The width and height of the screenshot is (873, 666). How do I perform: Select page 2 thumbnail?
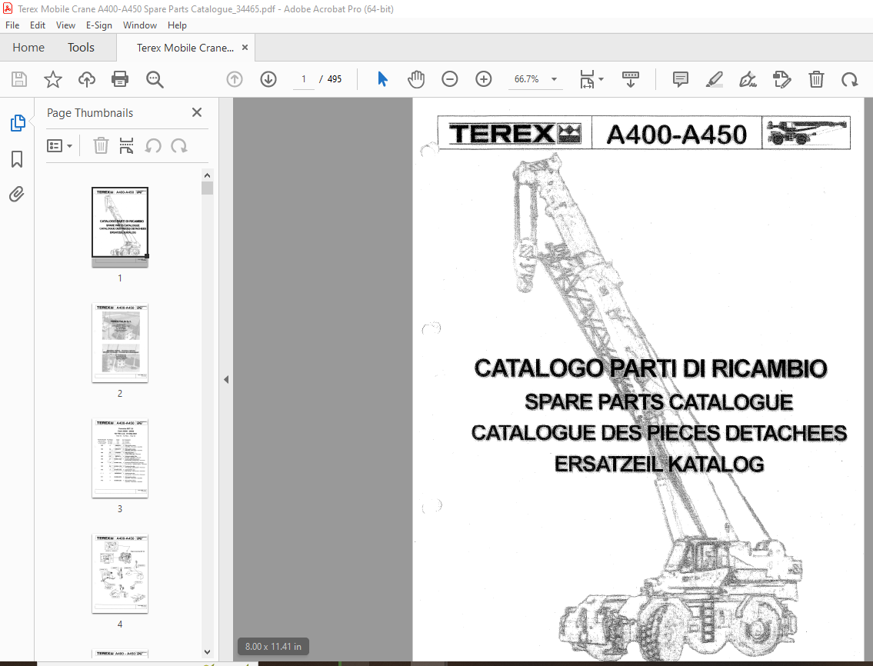[120, 343]
